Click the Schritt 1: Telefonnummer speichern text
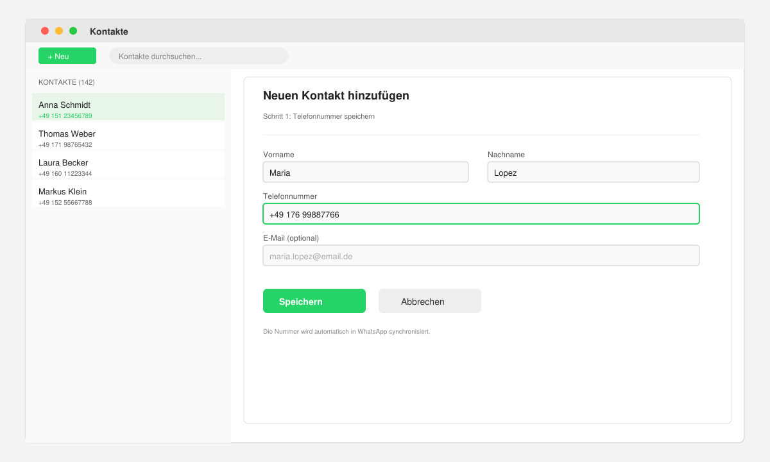This screenshot has width=770, height=462. coord(319,116)
